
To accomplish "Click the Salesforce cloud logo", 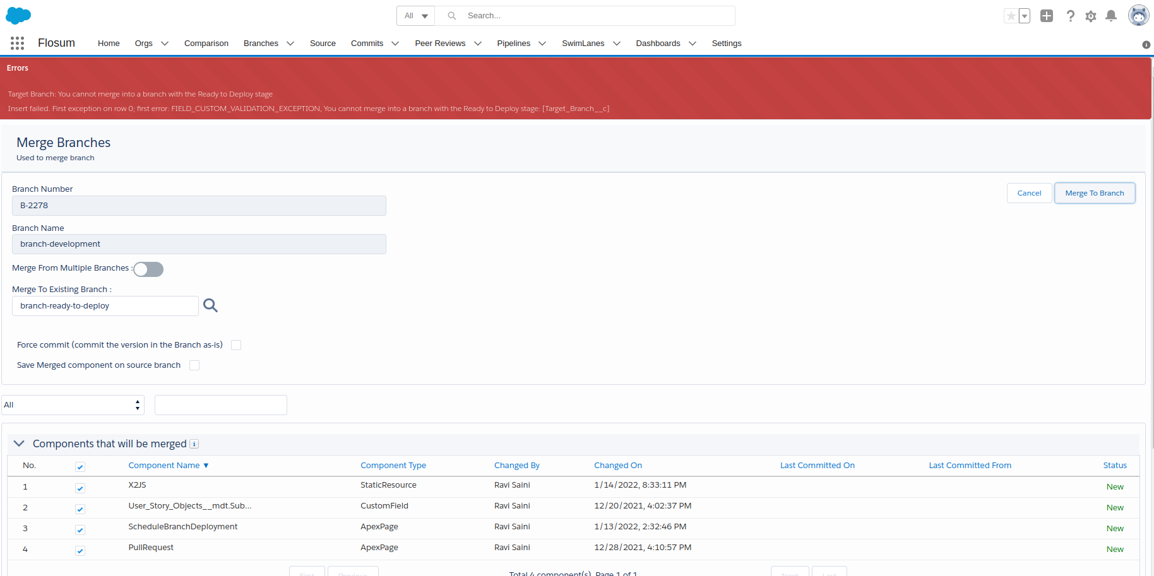I will [18, 16].
